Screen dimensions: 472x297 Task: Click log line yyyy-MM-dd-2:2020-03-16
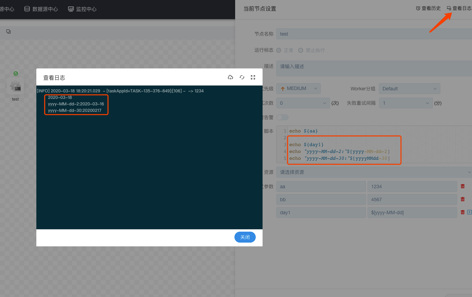[x=76, y=104]
